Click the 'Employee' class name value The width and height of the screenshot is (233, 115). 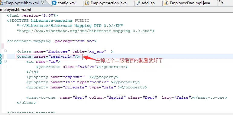[x=58, y=51]
